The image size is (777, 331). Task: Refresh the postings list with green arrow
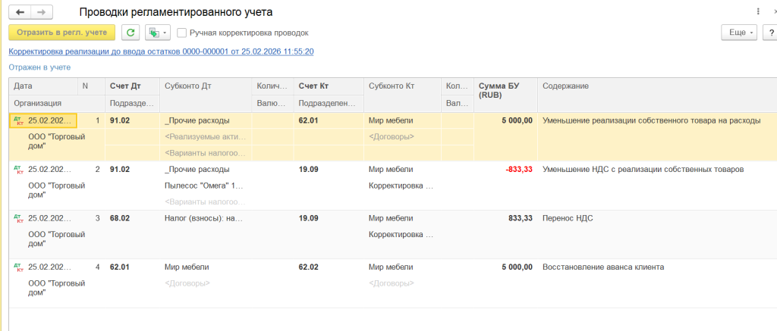pyautogui.click(x=131, y=33)
